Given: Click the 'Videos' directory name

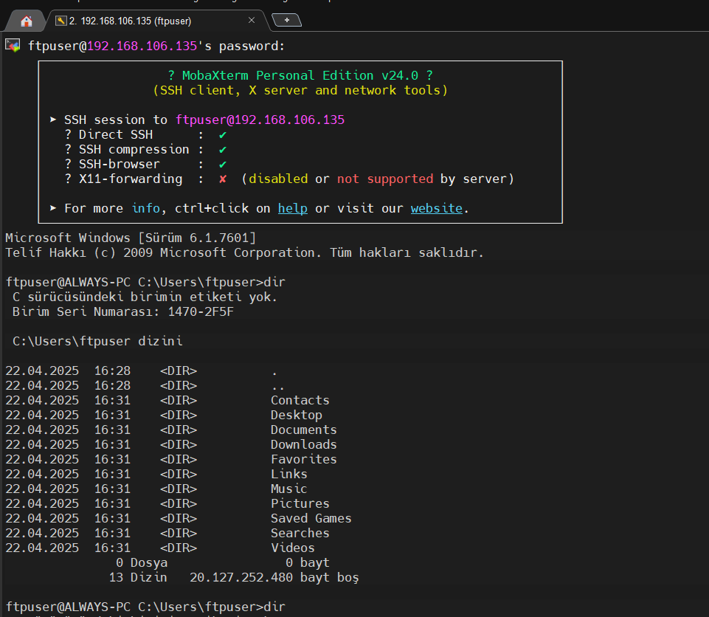Looking at the screenshot, I should point(293,548).
